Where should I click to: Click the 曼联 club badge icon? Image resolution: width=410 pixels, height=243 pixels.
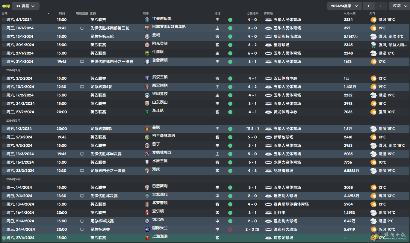[x=147, y=129]
